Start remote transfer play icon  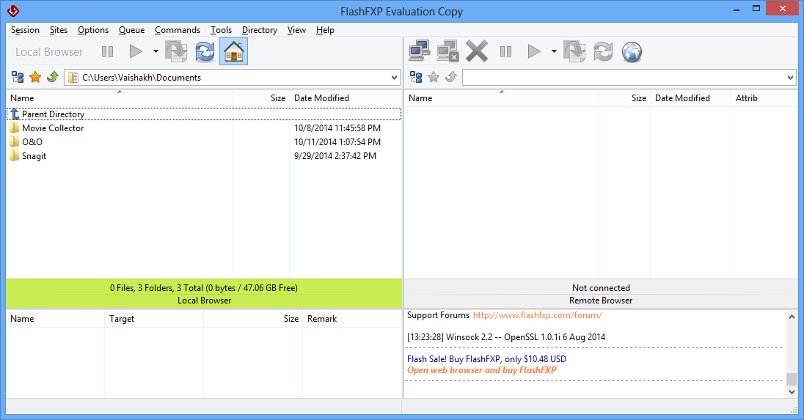[534, 52]
